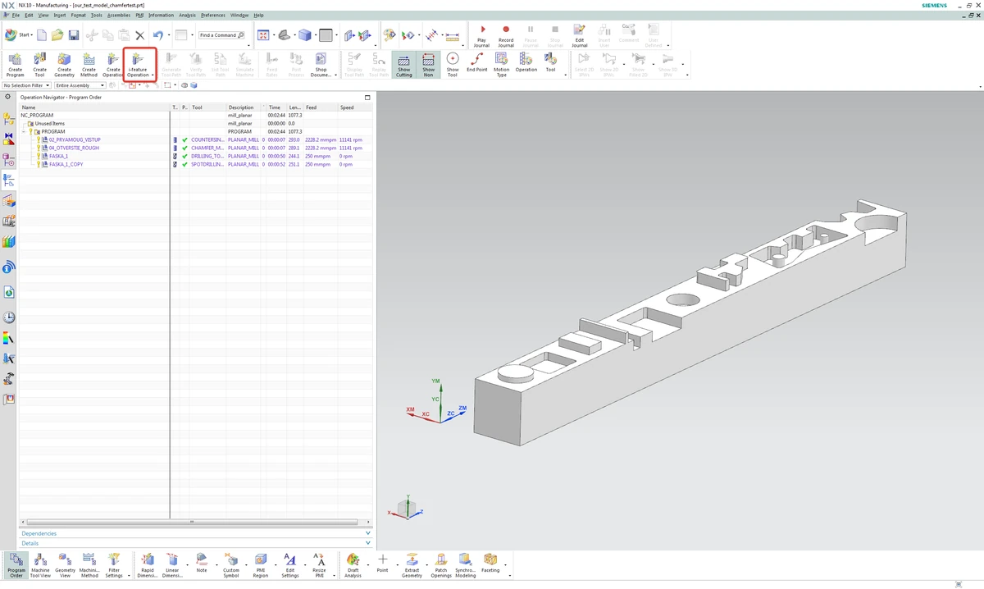Click the Create Method icon

point(89,64)
